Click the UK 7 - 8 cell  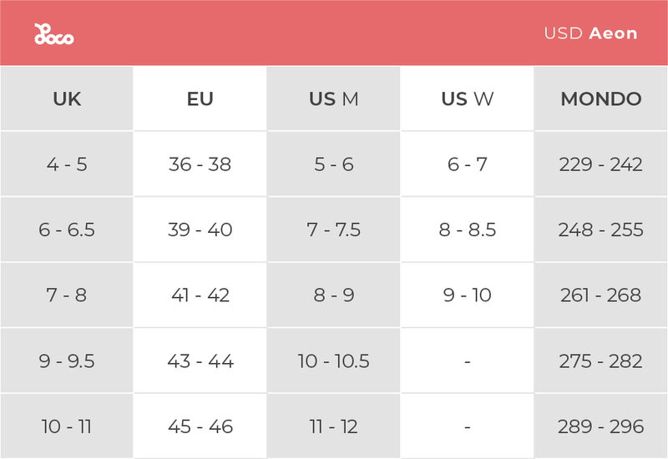coord(67,295)
